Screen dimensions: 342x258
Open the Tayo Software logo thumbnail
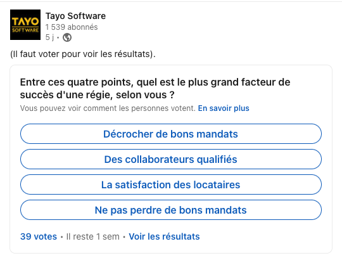tap(25, 25)
